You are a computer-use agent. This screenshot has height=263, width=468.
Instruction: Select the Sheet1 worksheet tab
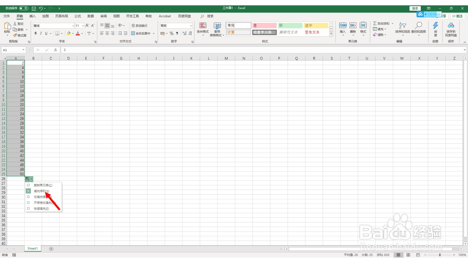coord(33,248)
